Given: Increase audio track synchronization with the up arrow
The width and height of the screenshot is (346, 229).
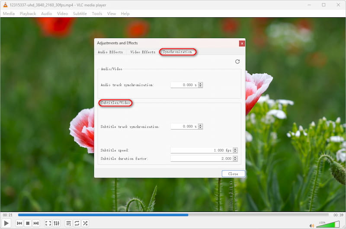Looking at the screenshot, I should [200, 83].
